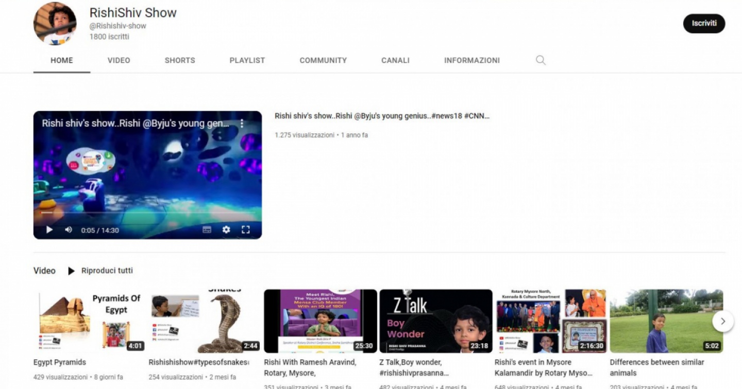
Task: Switch to the SHORTS tab
Action: tap(180, 60)
